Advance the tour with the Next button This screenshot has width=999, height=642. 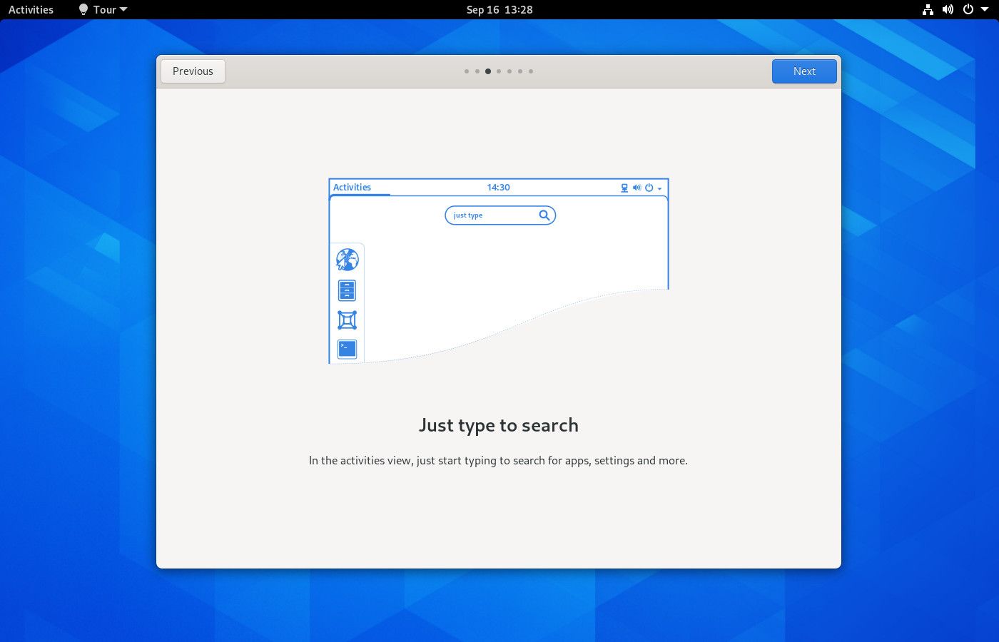pyautogui.click(x=804, y=71)
